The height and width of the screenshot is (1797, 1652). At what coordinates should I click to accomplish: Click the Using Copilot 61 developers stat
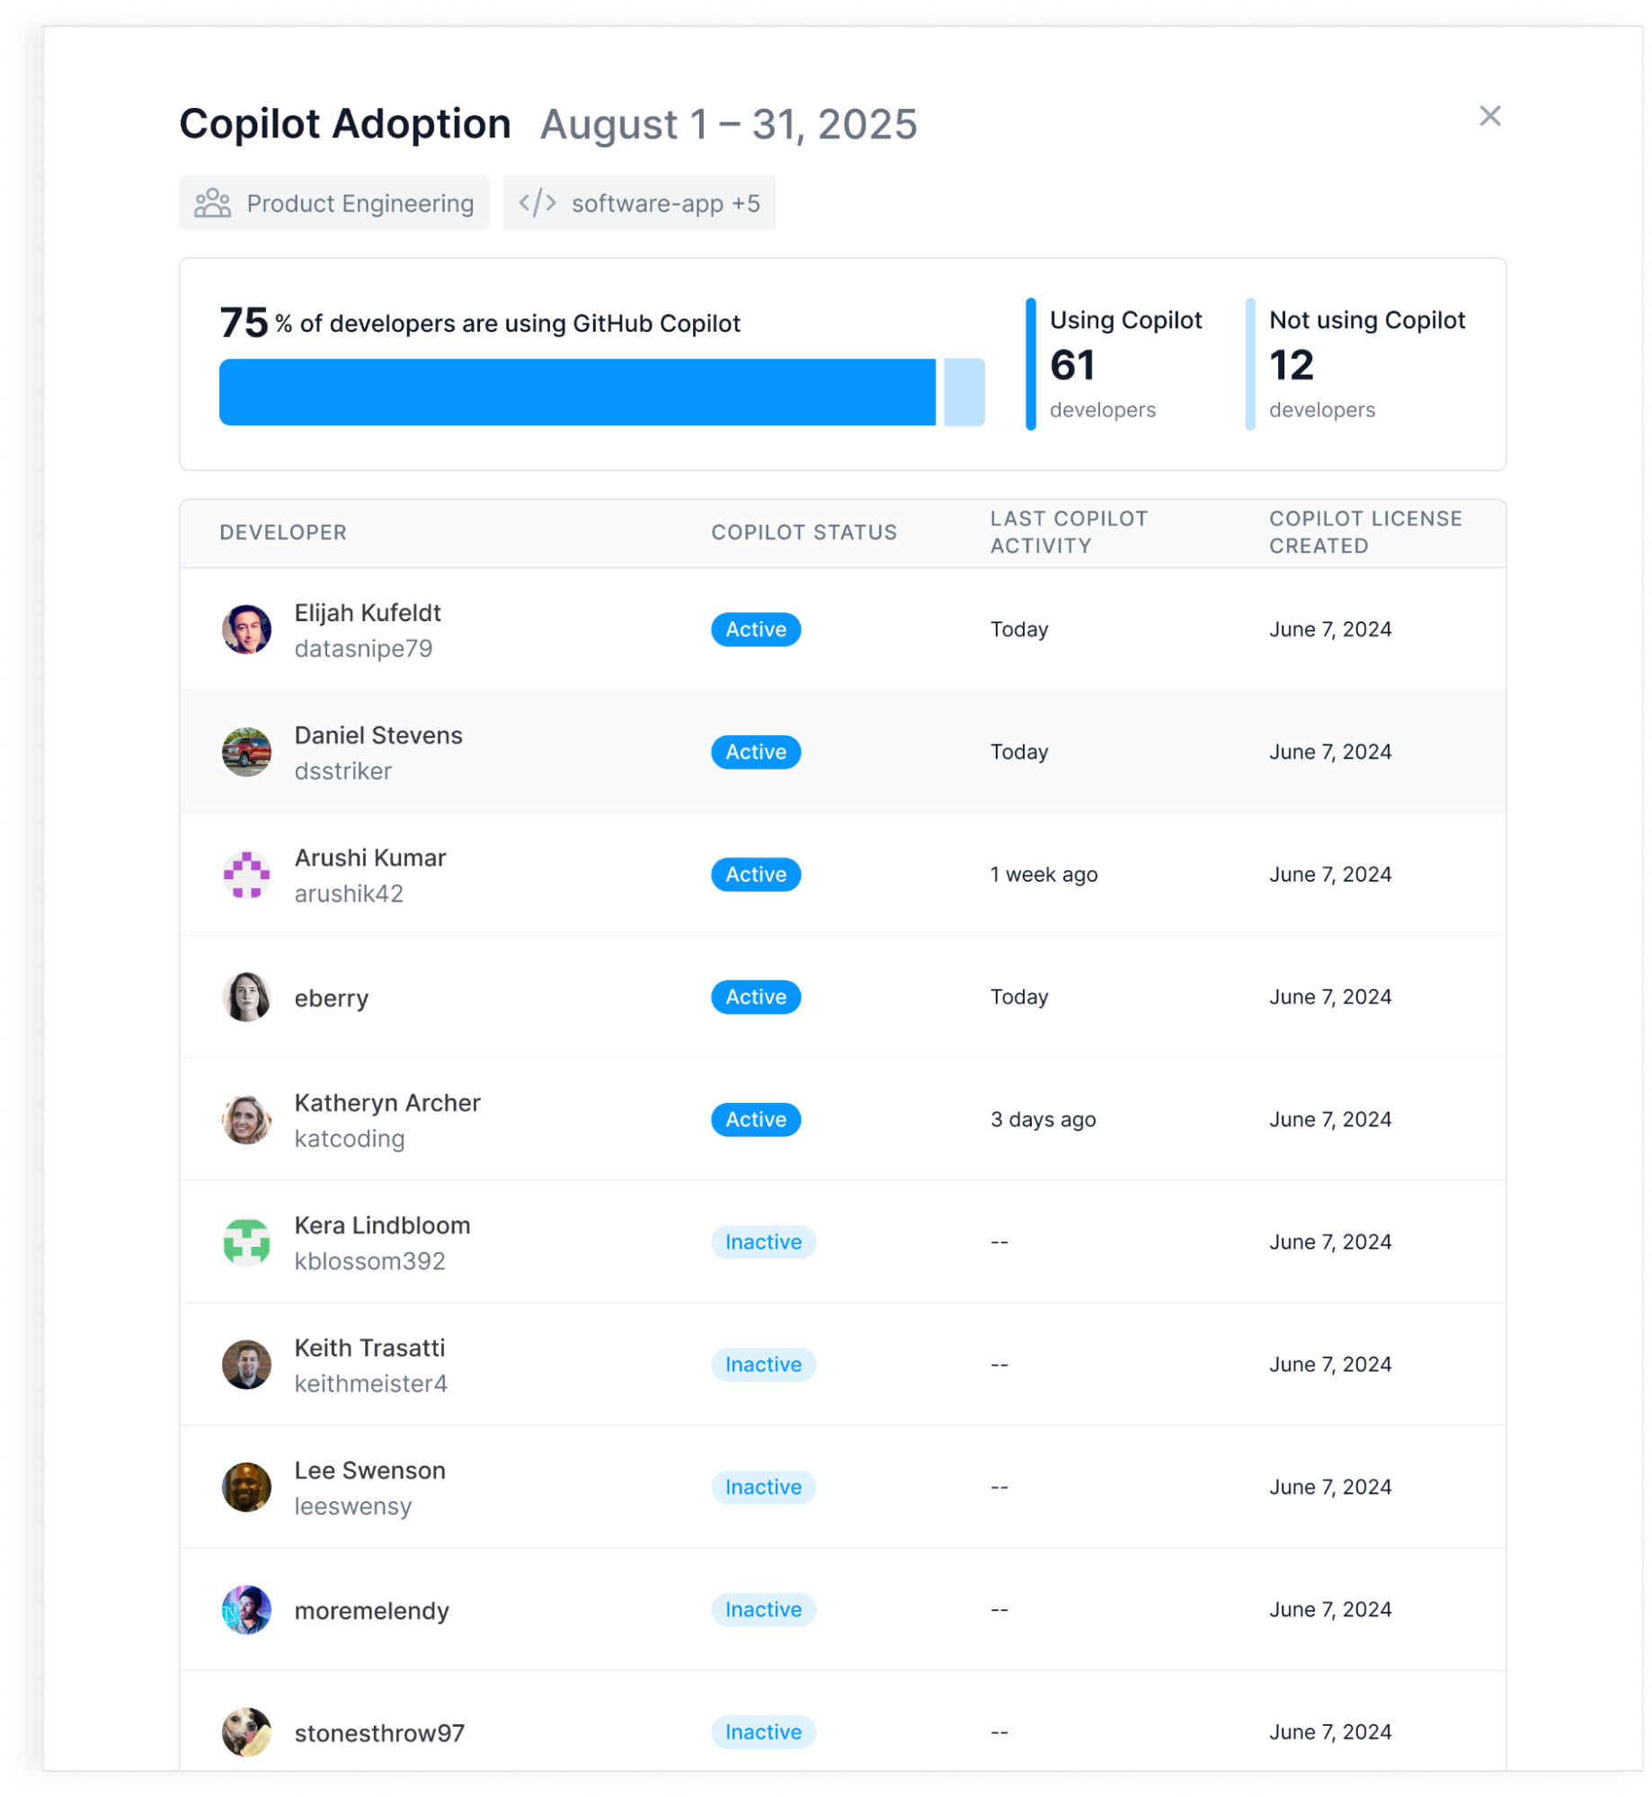pyautogui.click(x=1124, y=363)
